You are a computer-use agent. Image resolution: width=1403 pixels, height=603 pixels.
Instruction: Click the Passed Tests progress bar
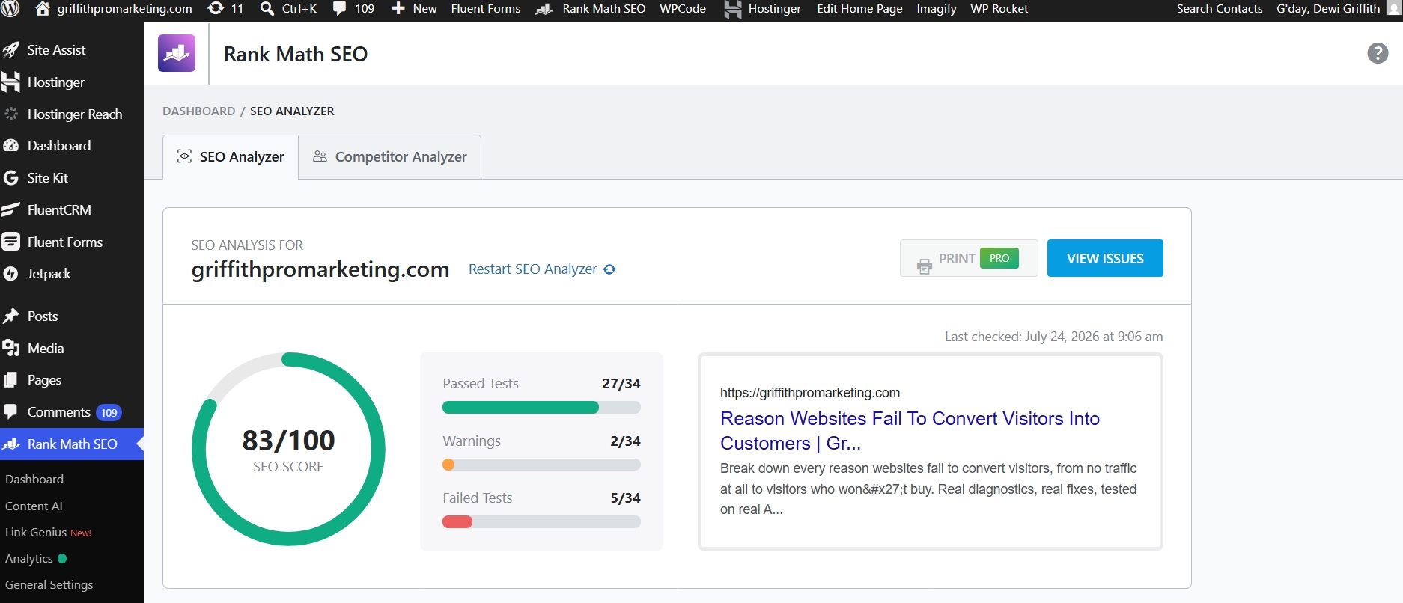(x=541, y=408)
